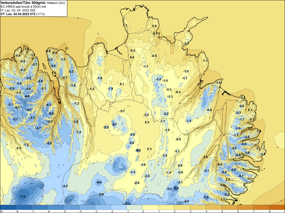The image size is (285, 213).
Task: Click the 0.7 temperature label
Action: click(155, 34)
